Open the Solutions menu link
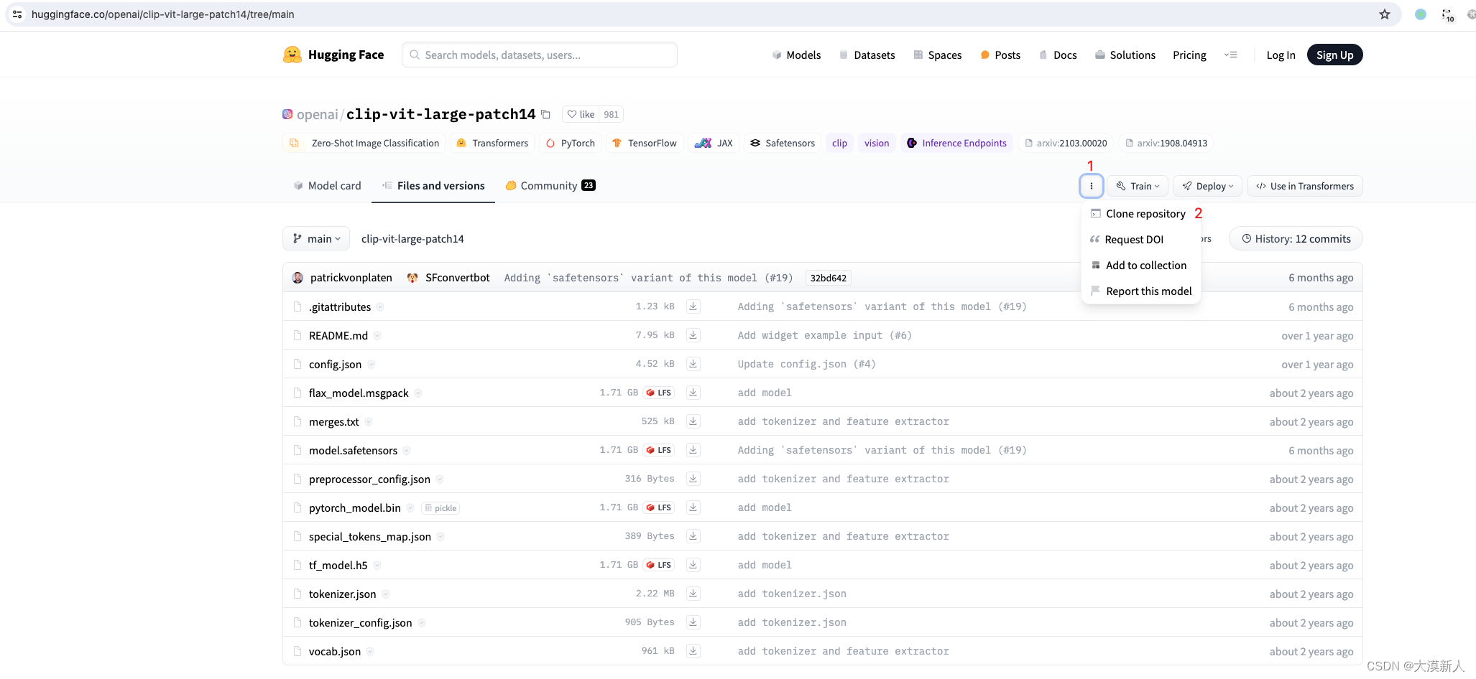The height and width of the screenshot is (679, 1476). point(1125,55)
